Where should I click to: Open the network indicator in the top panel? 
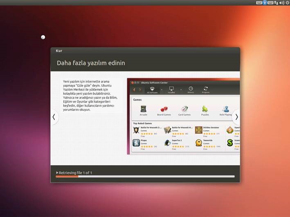pyautogui.click(x=276, y=2)
